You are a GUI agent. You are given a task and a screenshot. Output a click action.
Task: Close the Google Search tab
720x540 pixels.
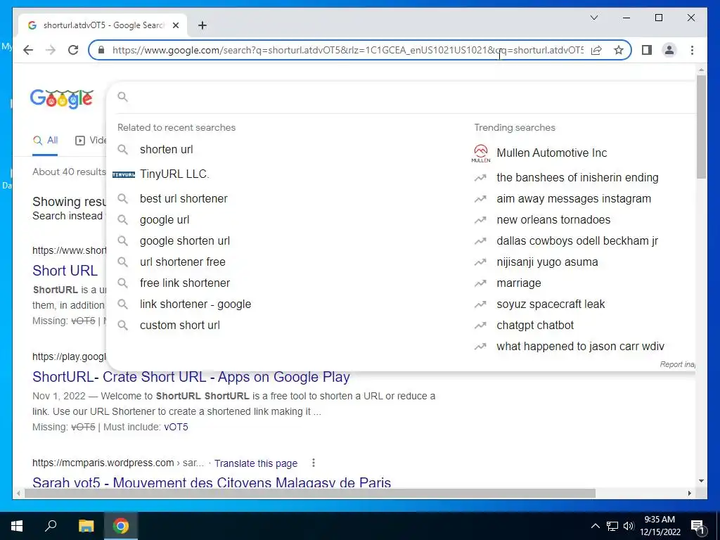click(x=175, y=25)
